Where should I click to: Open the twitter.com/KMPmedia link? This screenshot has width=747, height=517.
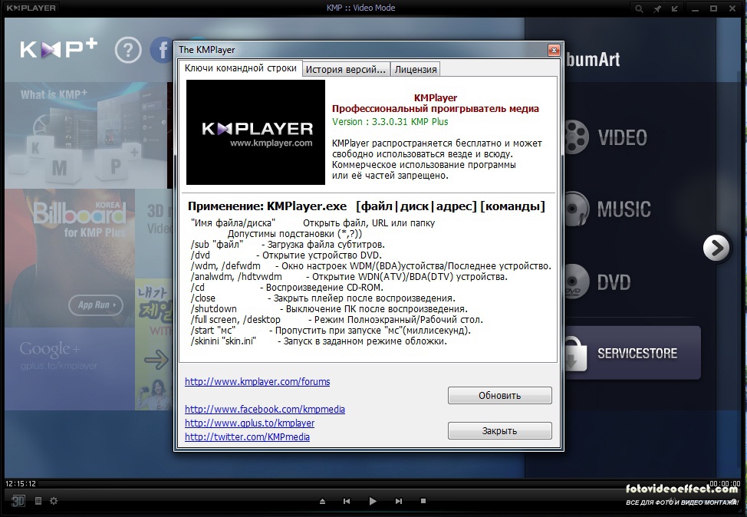click(x=247, y=437)
